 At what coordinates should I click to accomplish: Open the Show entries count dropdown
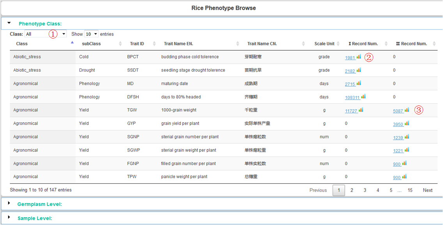click(91, 34)
